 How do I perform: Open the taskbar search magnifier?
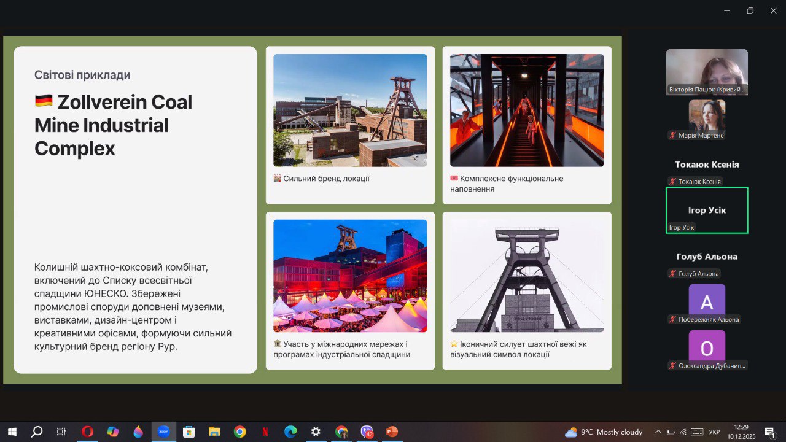tap(37, 432)
